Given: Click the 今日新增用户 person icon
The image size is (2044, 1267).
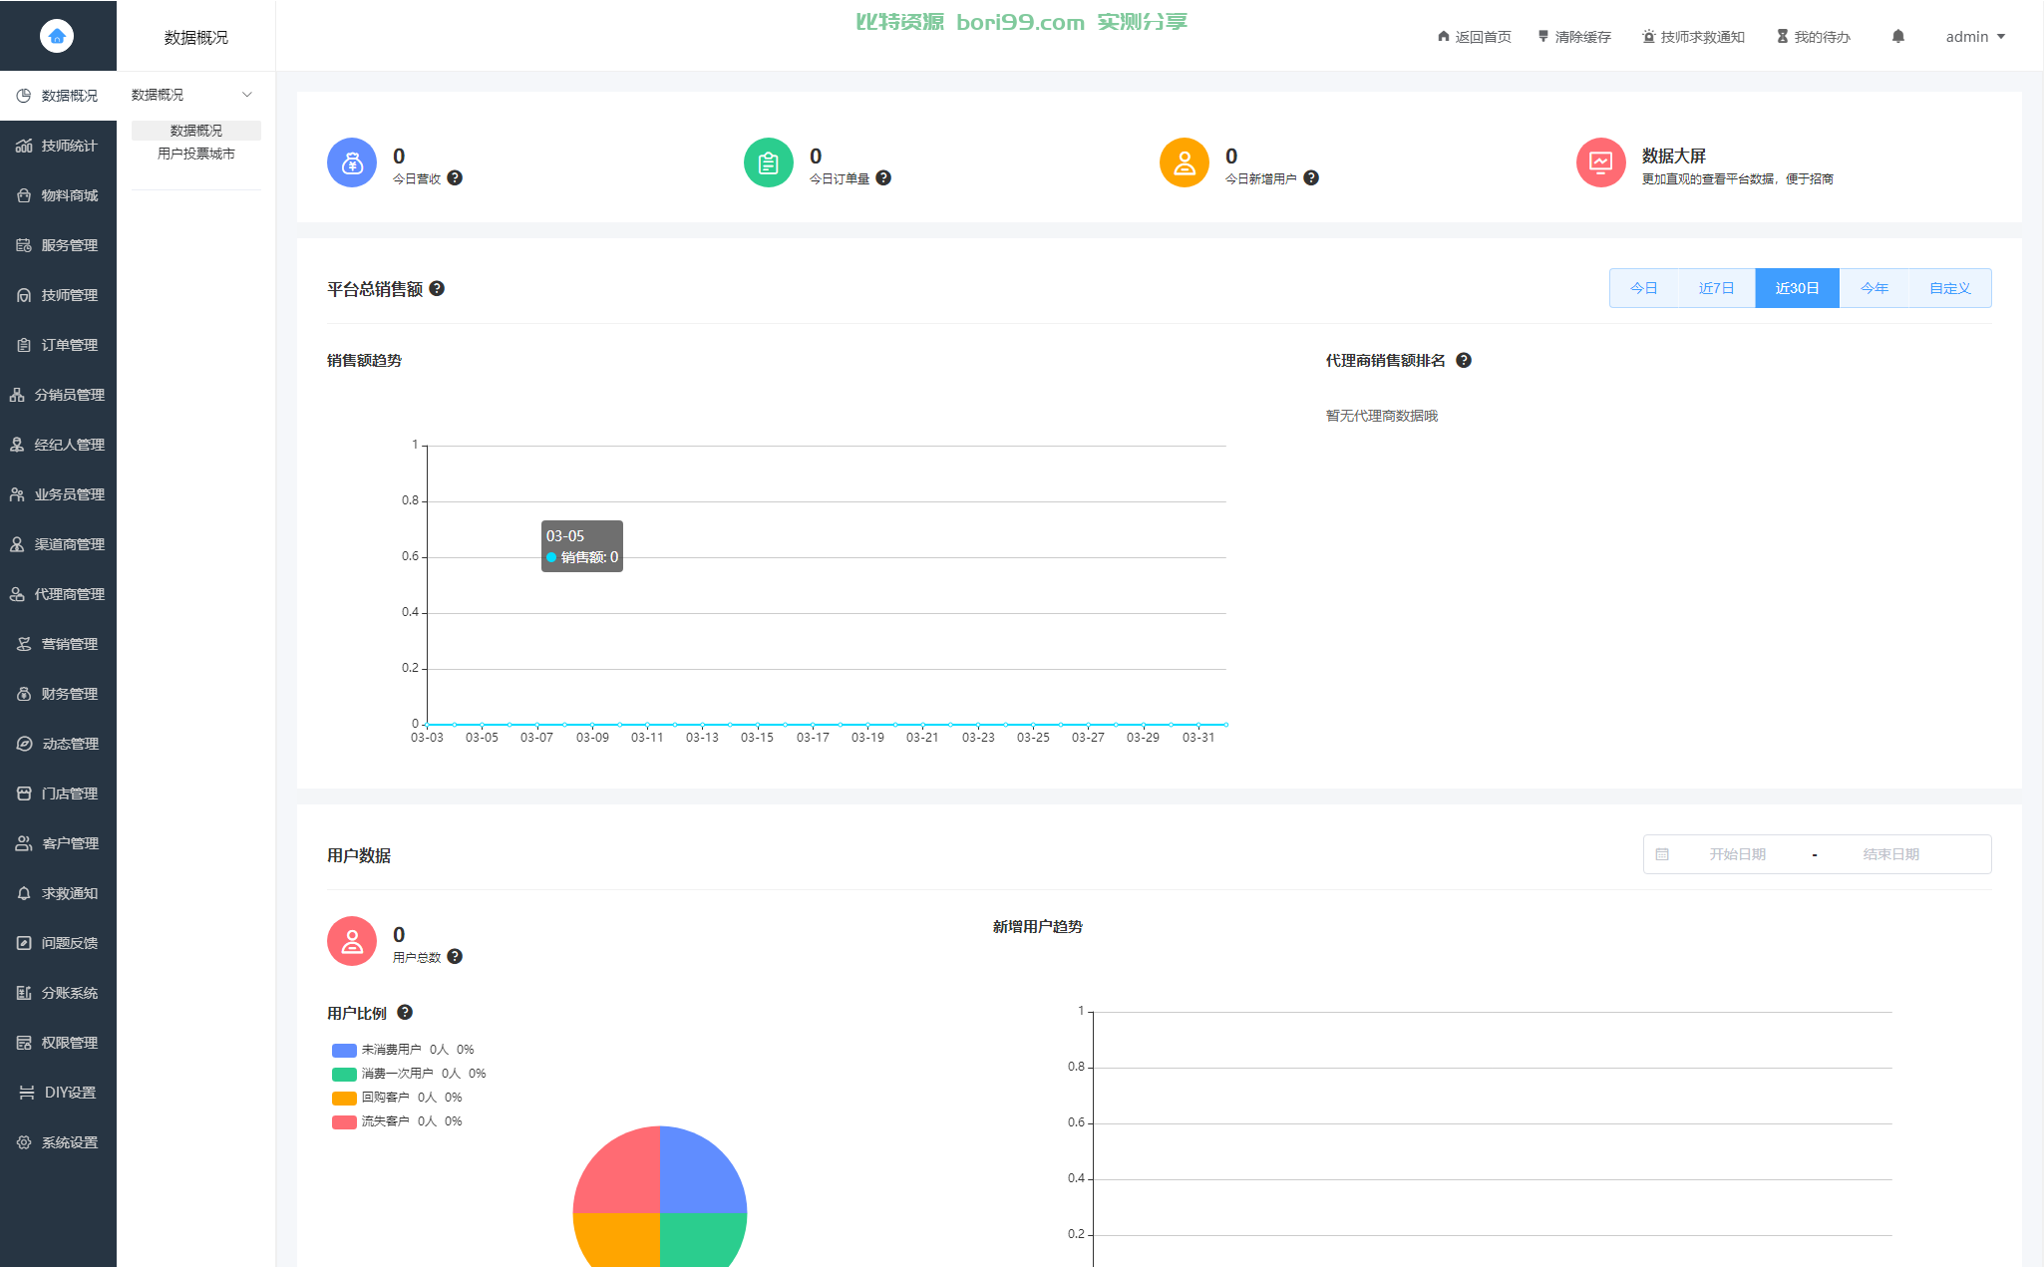Looking at the screenshot, I should 1185,162.
